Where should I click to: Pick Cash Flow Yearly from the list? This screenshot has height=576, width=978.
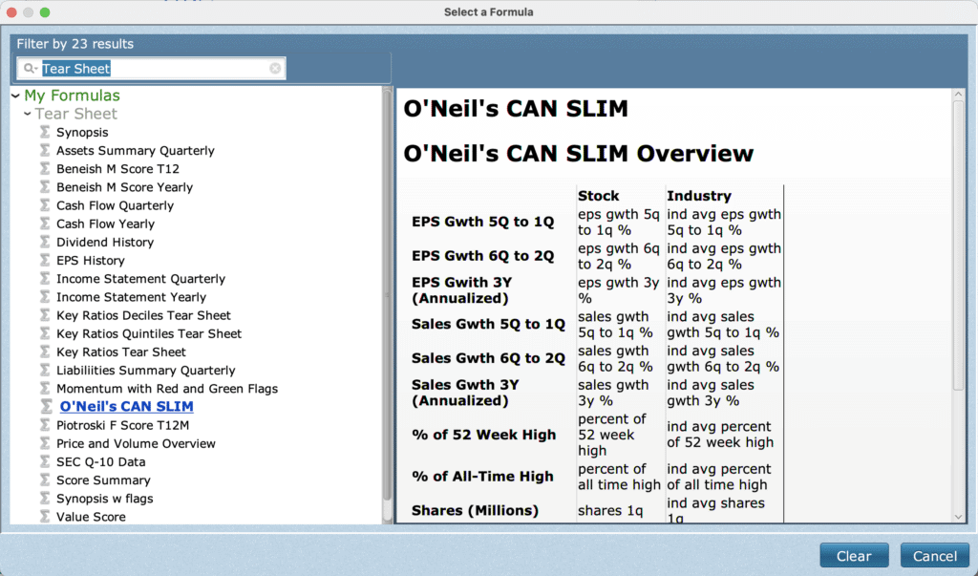(105, 224)
